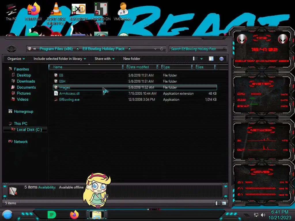This screenshot has width=295, height=221.
Task: Click the back navigation button in Explorer
Action: coord(12,49)
